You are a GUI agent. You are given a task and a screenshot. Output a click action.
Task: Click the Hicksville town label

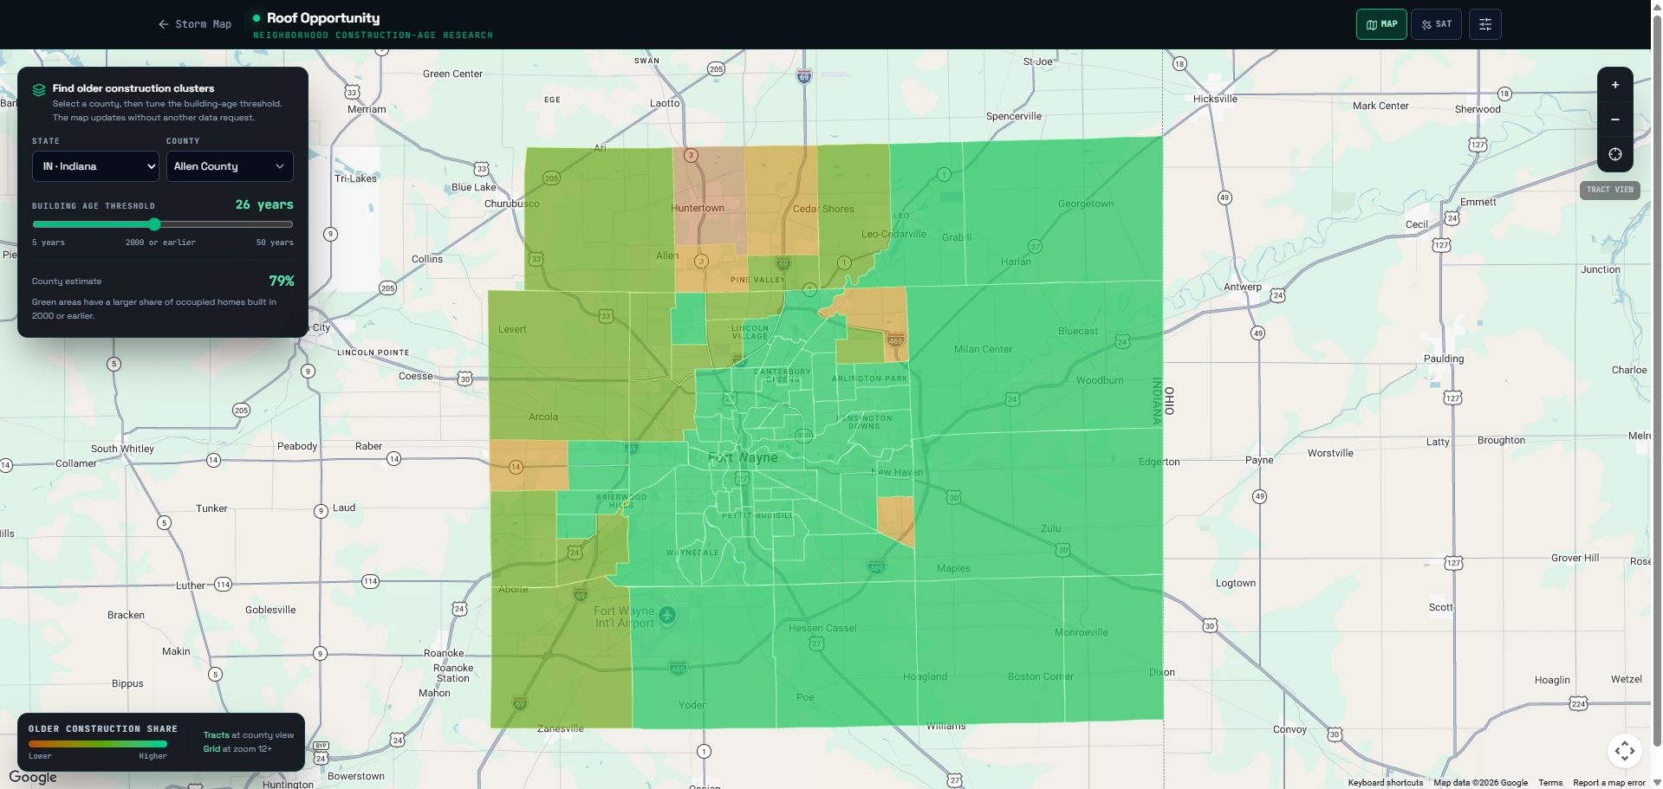(1215, 99)
